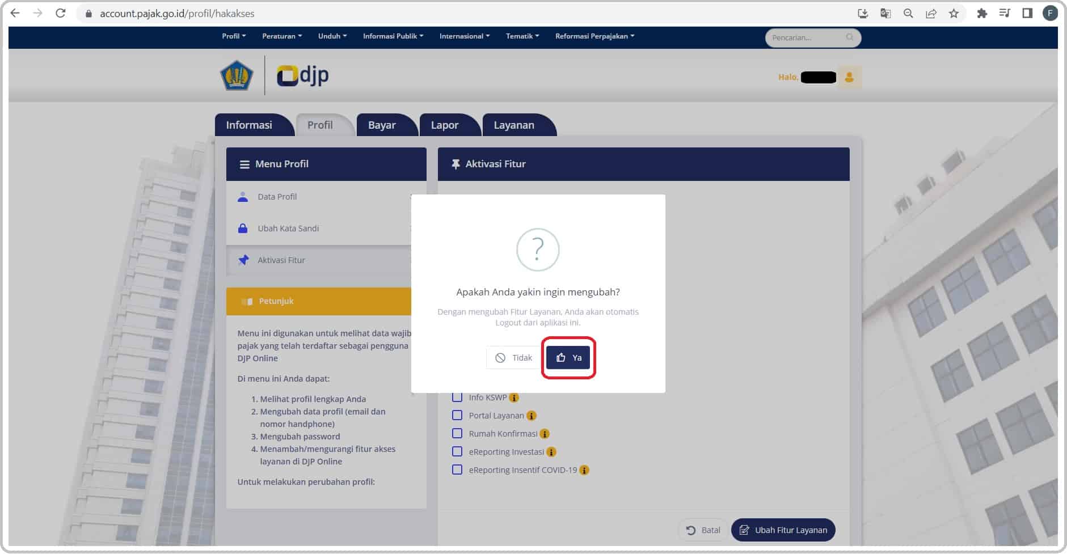
Task: Toggle the browser side panel icon
Action: pyautogui.click(x=1027, y=13)
